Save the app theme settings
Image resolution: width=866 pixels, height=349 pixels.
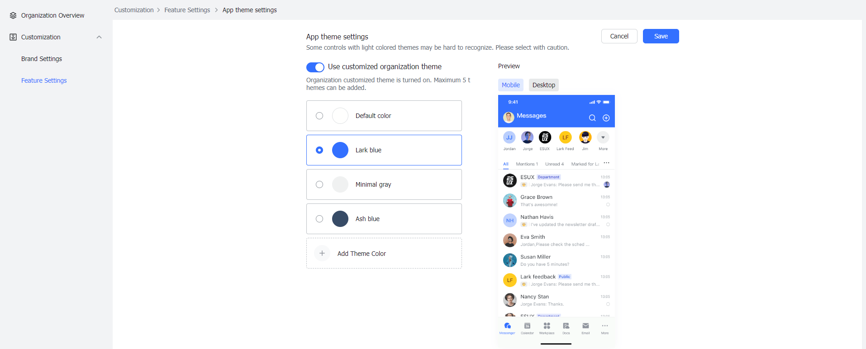pos(661,36)
